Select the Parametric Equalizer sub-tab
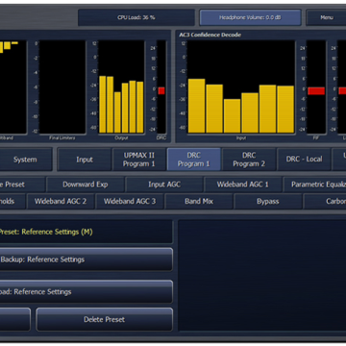The width and height of the screenshot is (346, 346). [x=314, y=185]
